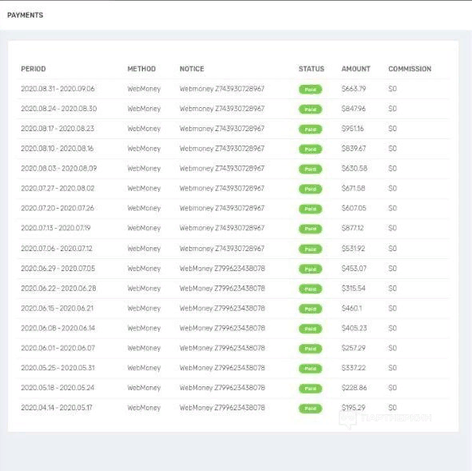Image resolution: width=472 pixels, height=471 pixels.
Task: Click Paid badge in the $453.07 row
Action: point(311,269)
